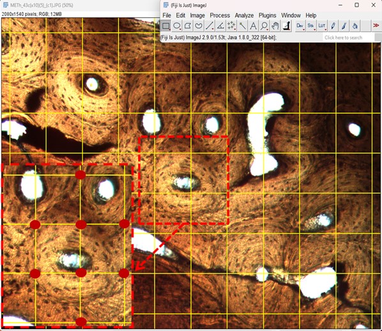
Task: Select the Freehand selection tool
Action: pos(199,26)
